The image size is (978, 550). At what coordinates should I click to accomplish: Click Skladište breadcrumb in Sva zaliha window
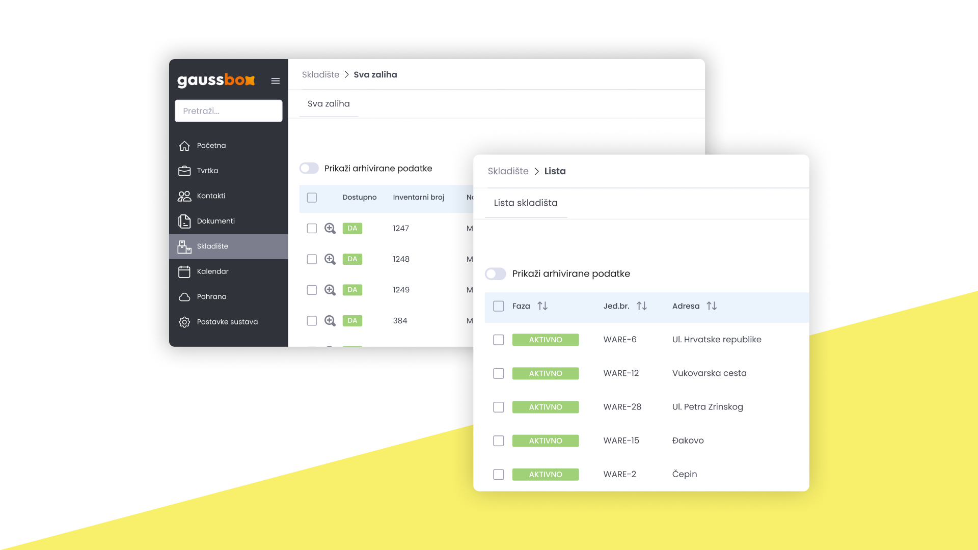coord(320,75)
